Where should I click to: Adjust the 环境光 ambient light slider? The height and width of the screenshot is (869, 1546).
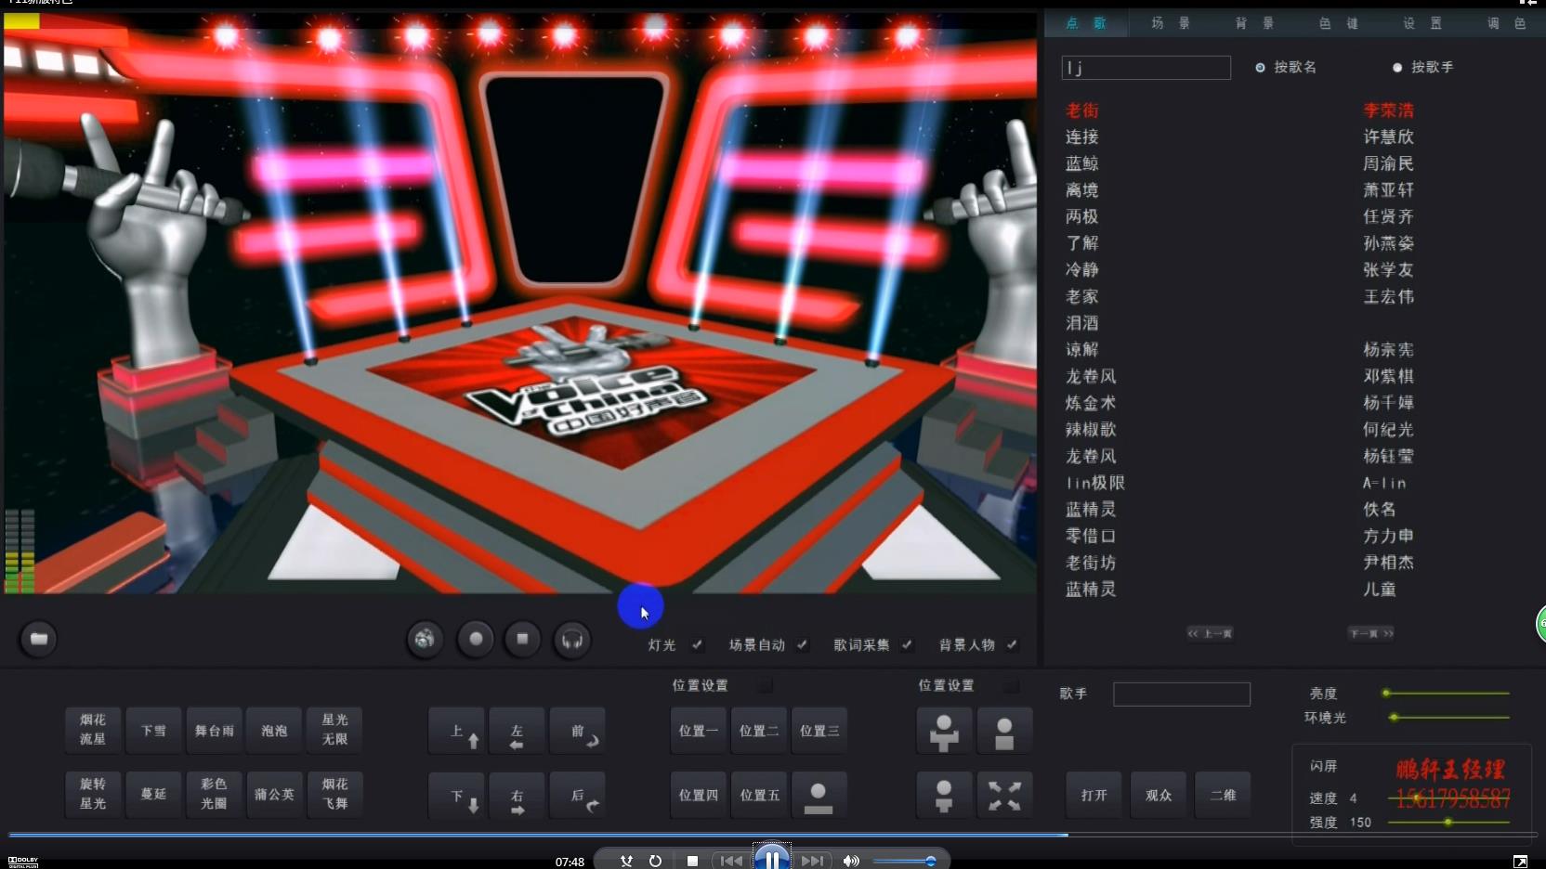[1449, 717]
